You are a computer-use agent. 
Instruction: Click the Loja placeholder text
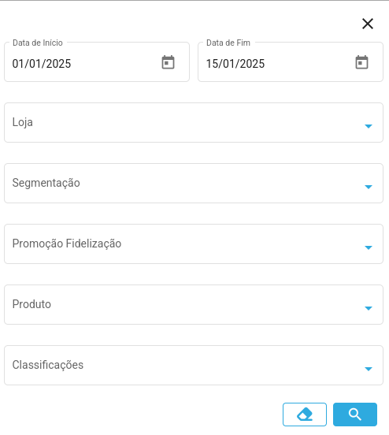pyautogui.click(x=23, y=123)
